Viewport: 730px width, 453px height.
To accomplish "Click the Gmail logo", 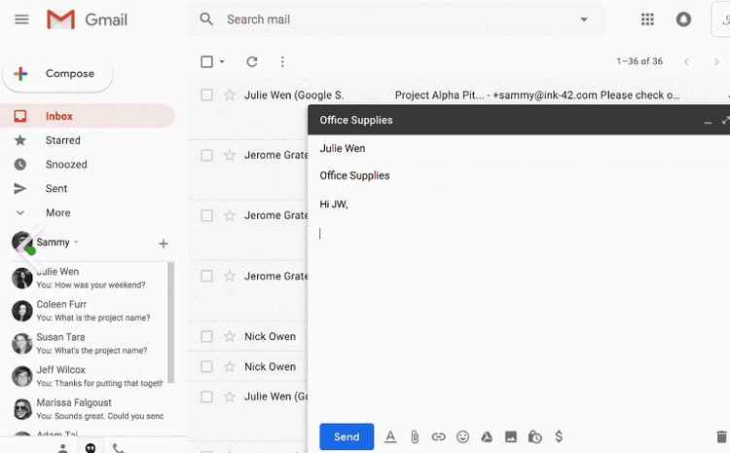I will (x=87, y=19).
